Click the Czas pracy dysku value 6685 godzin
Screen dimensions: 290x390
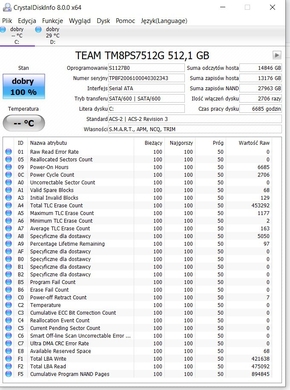[260, 109]
